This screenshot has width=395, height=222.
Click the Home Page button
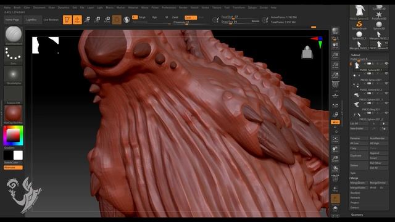pyautogui.click(x=12, y=20)
